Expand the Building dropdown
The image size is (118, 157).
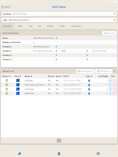[x=59, y=14]
